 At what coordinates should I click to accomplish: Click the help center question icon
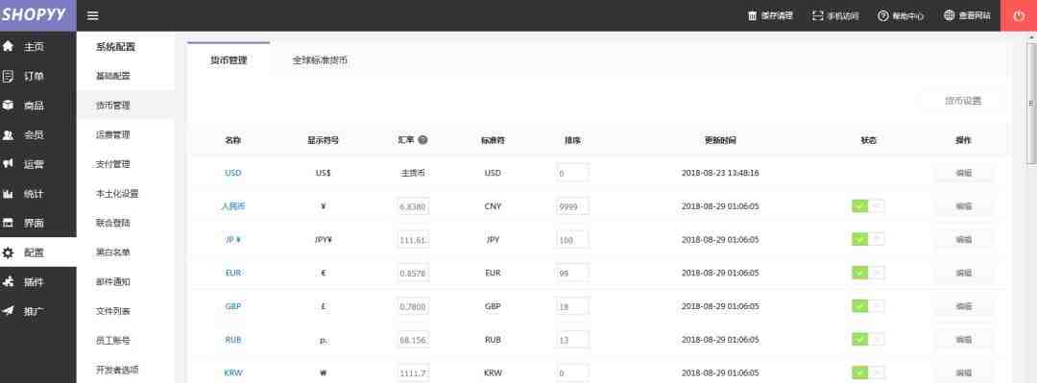[883, 16]
